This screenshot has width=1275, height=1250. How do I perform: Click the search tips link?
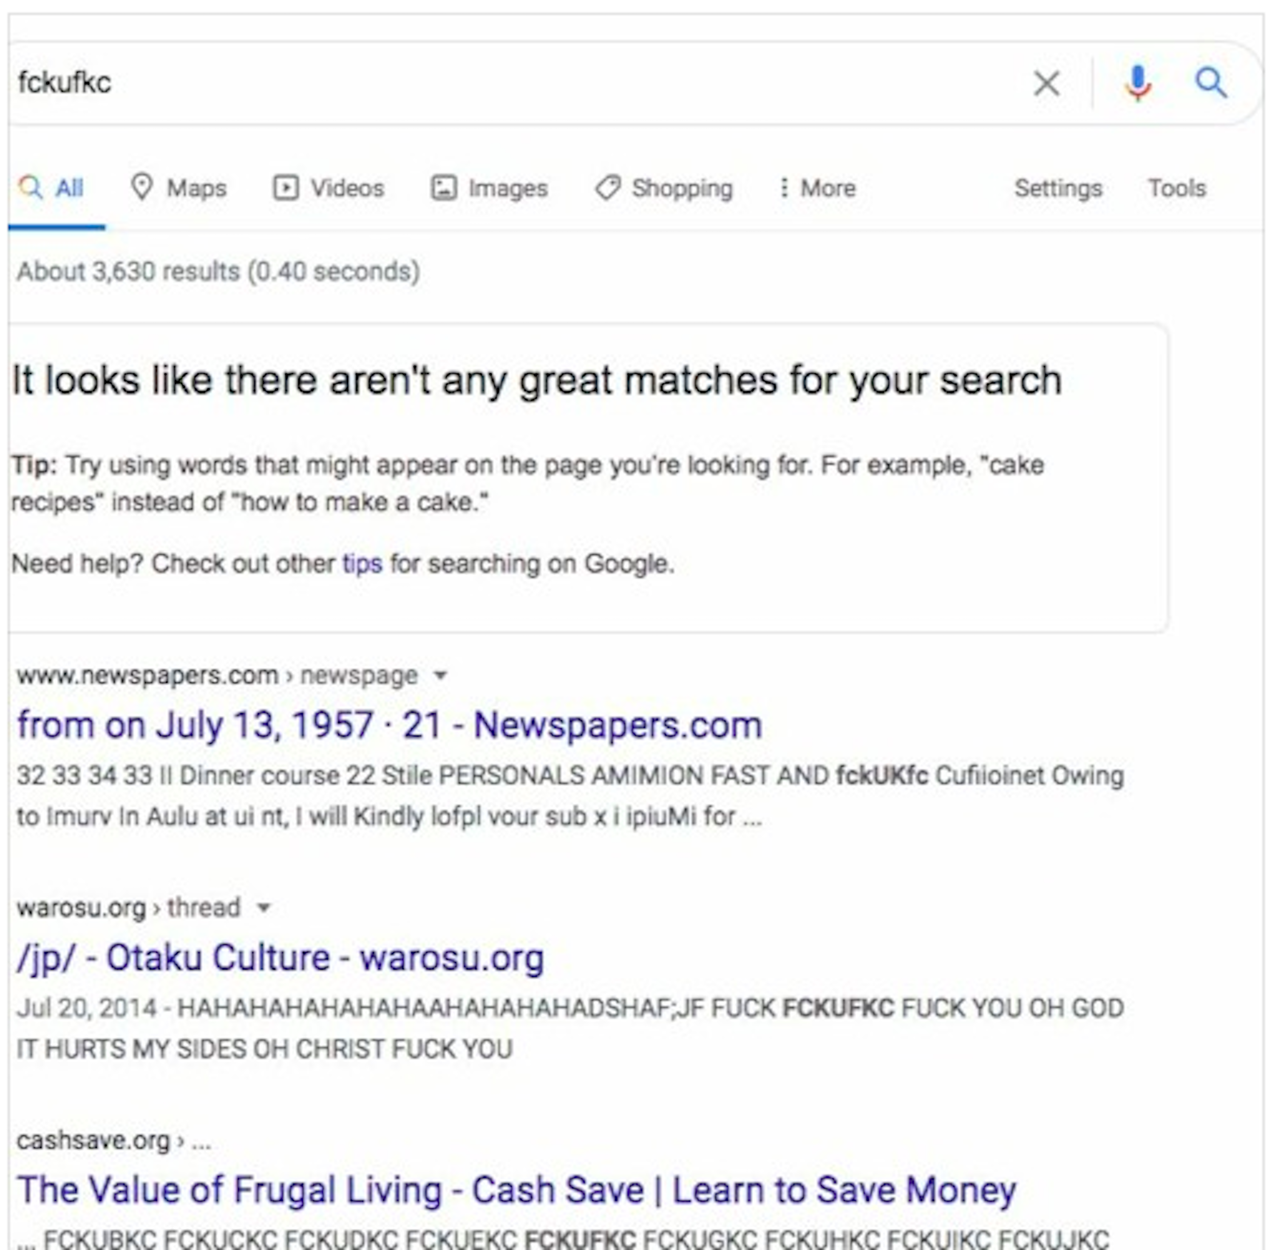point(363,563)
